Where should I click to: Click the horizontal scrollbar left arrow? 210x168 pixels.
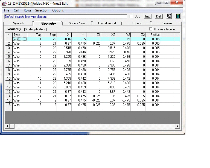[x=7, y=126]
